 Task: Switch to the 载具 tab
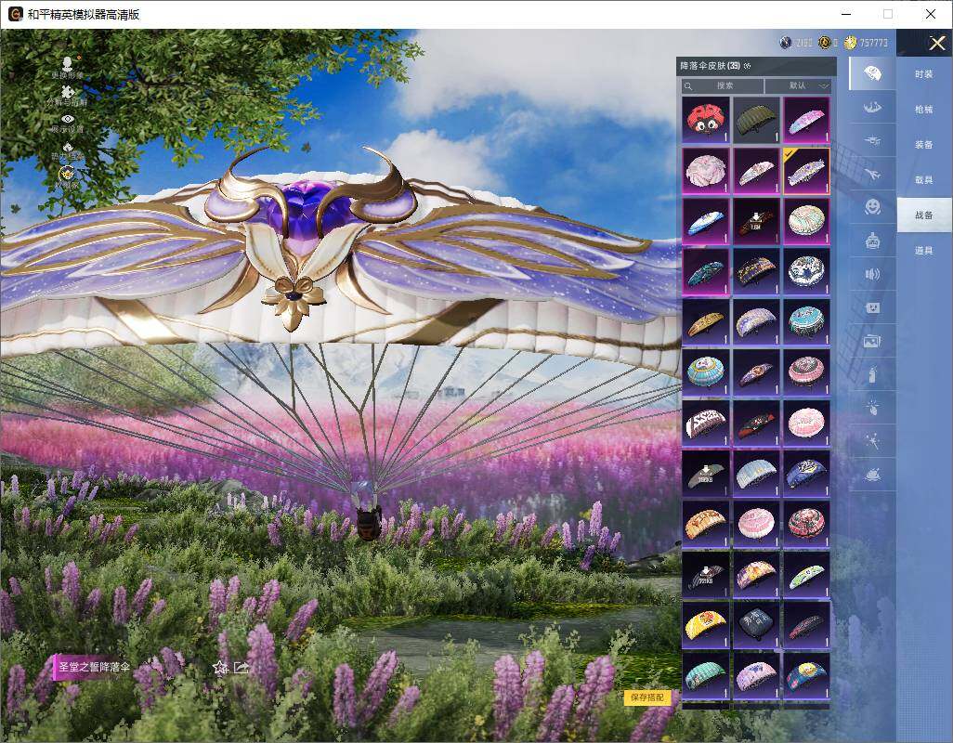tap(924, 180)
